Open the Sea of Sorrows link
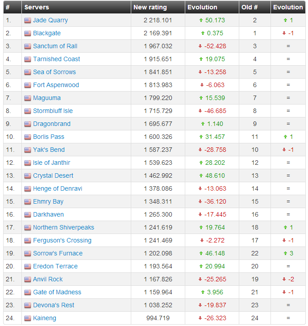 point(54,72)
